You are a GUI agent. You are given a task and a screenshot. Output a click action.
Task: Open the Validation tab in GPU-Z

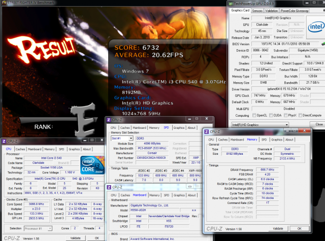click(271, 11)
